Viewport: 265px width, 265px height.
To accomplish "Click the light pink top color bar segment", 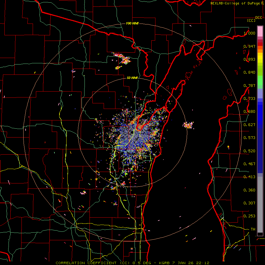I will click(x=260, y=31).
